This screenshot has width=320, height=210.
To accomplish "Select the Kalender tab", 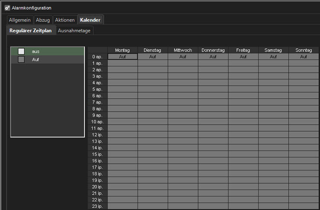I will click(90, 20).
